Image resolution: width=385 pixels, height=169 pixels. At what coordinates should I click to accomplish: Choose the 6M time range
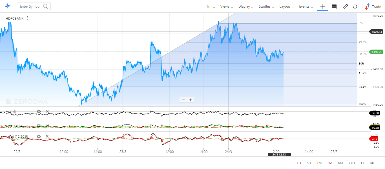click(340, 163)
